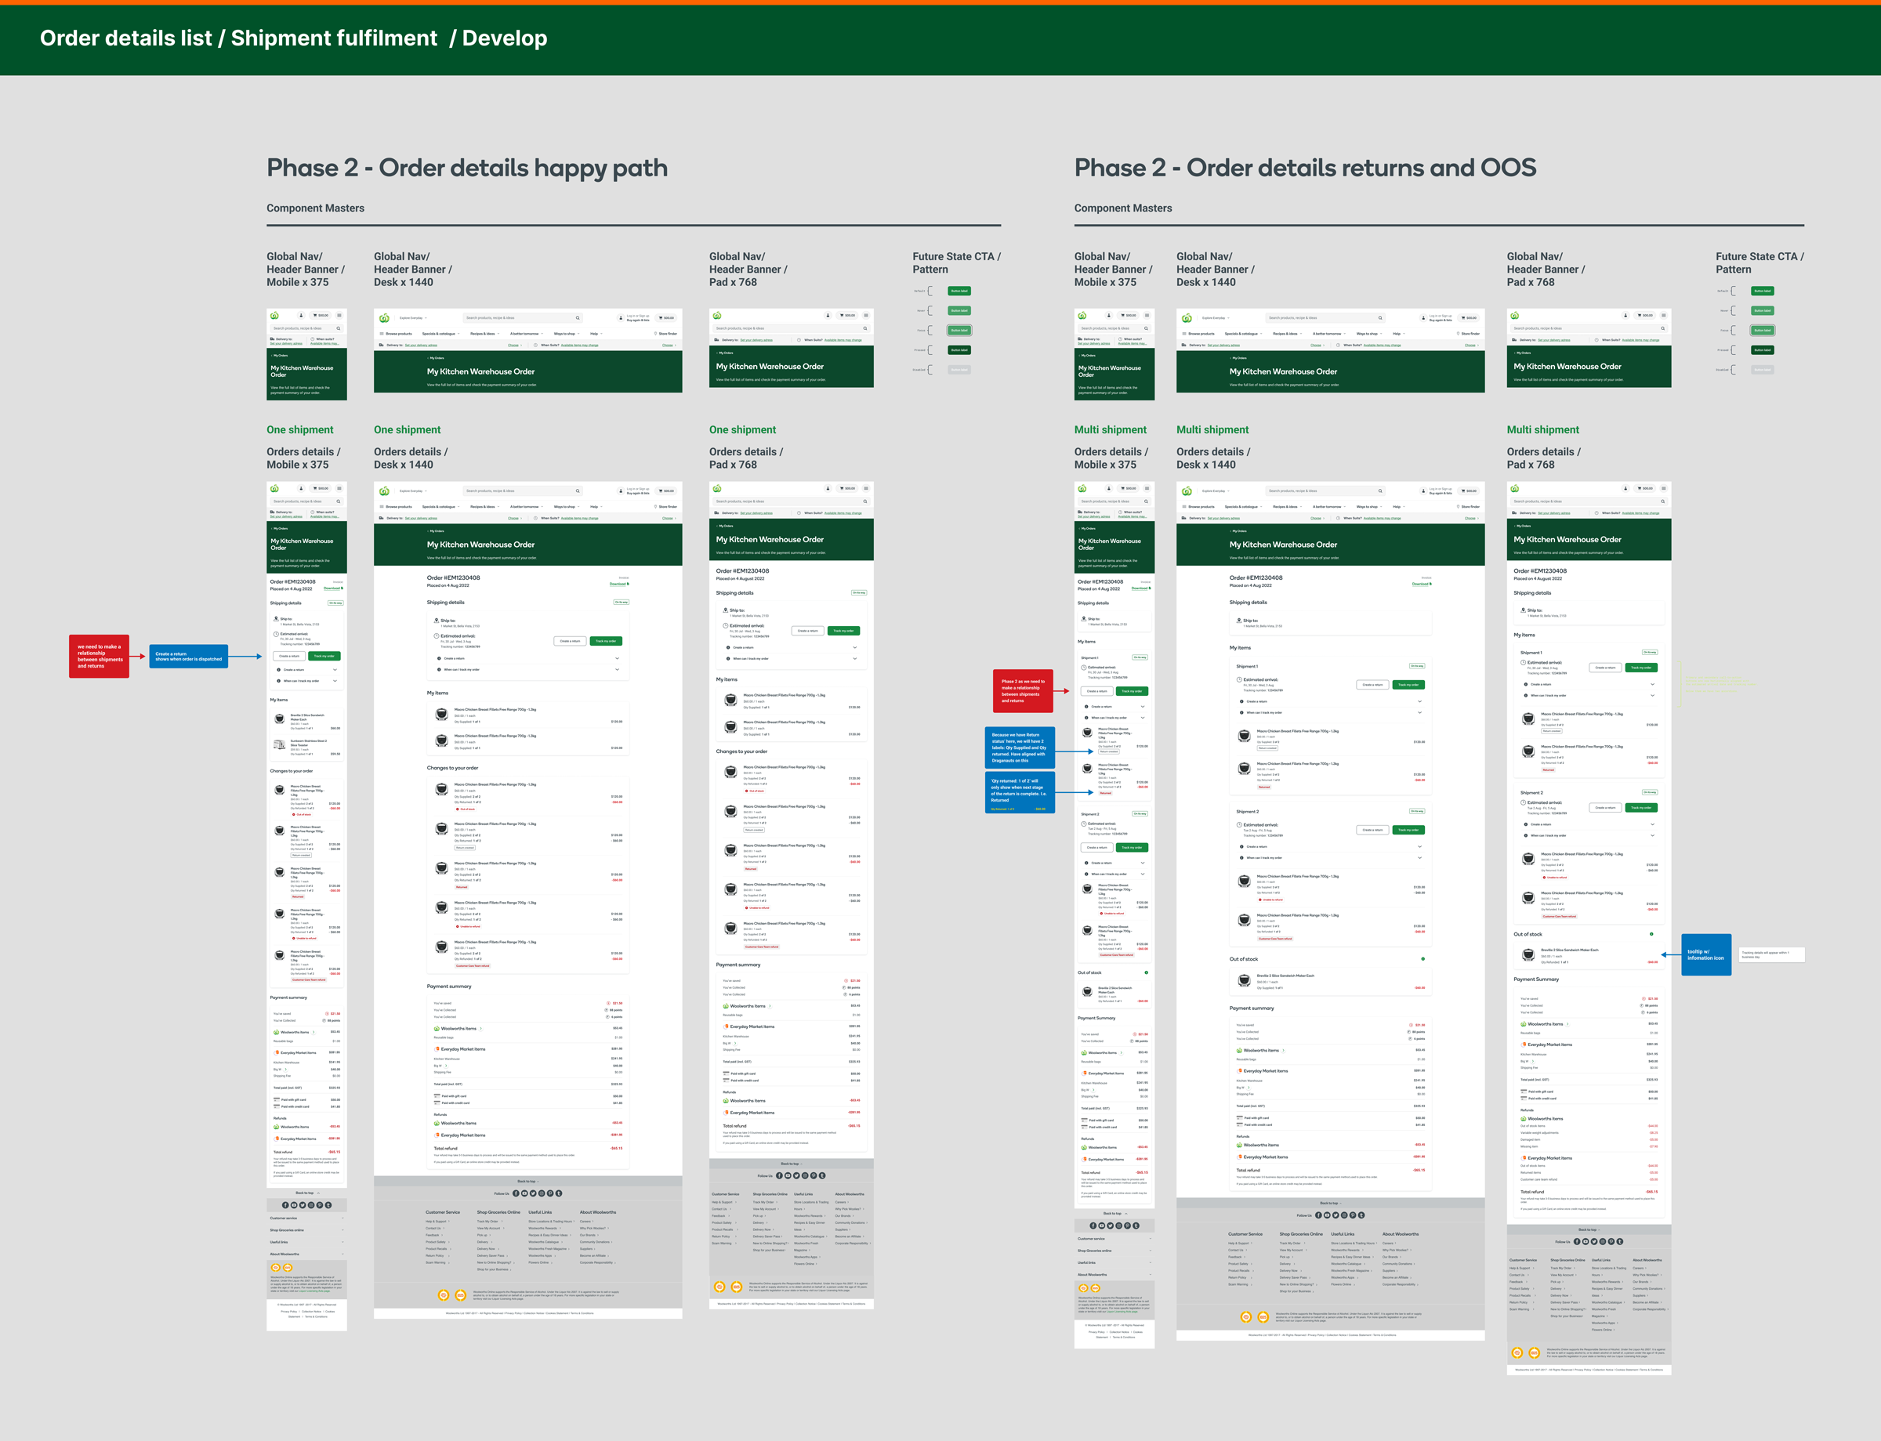1881x1441 pixels.
Task: Click dark Pressed state button in happy path CTA pattern
Action: (x=959, y=350)
